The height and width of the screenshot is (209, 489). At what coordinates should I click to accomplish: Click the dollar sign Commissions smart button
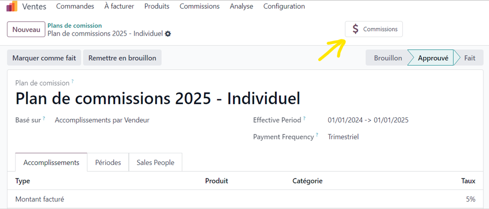[374, 29]
